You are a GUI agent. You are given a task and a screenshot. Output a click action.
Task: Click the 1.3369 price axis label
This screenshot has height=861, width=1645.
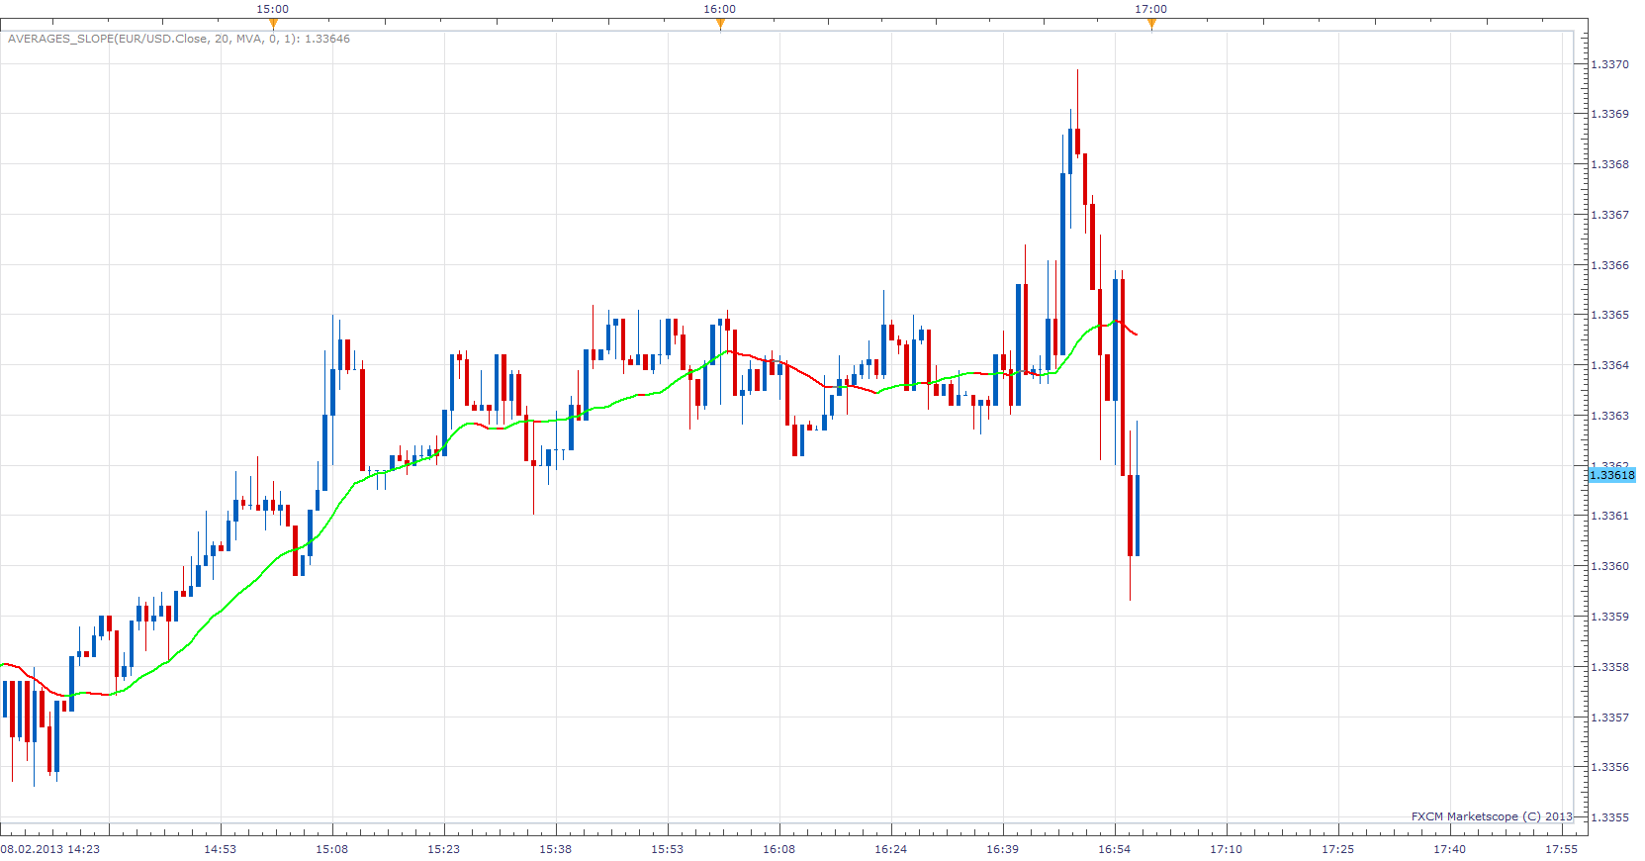pos(1609,114)
